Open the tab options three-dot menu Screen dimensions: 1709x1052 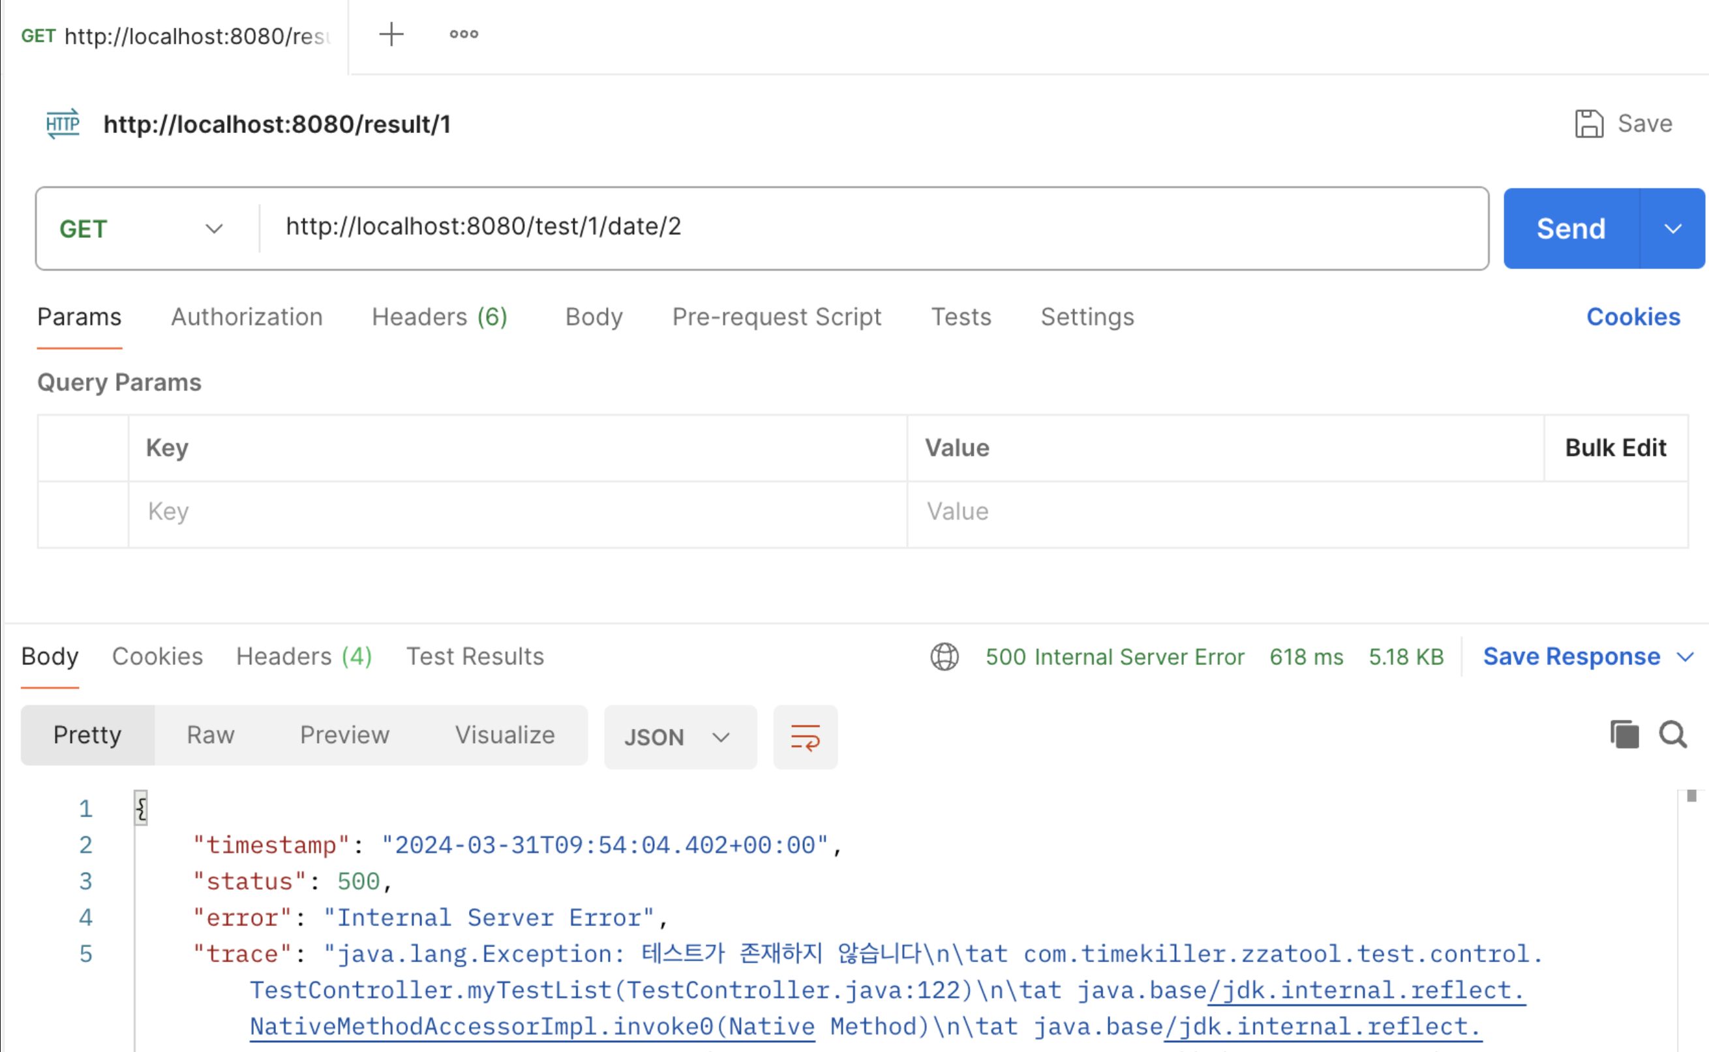(464, 34)
